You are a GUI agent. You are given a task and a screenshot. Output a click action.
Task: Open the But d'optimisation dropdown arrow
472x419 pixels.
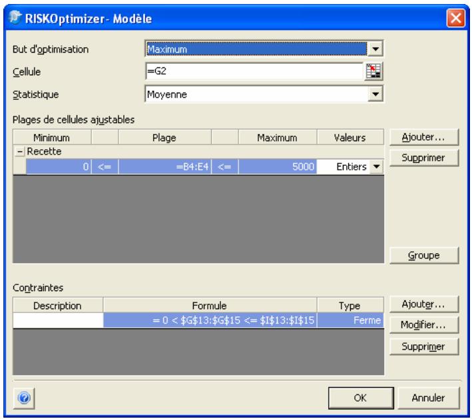pyautogui.click(x=375, y=49)
